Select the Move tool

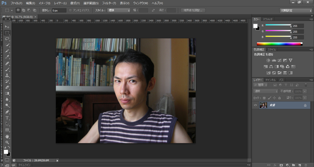(x=7, y=27)
